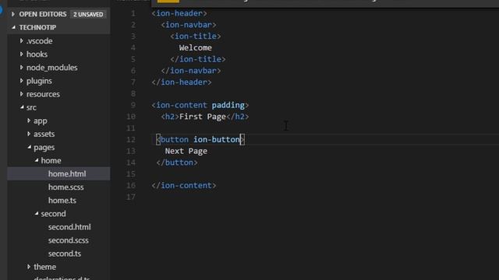Place cursor on 'Welcome' text in editor
The height and width of the screenshot is (280, 499).
[196, 48]
